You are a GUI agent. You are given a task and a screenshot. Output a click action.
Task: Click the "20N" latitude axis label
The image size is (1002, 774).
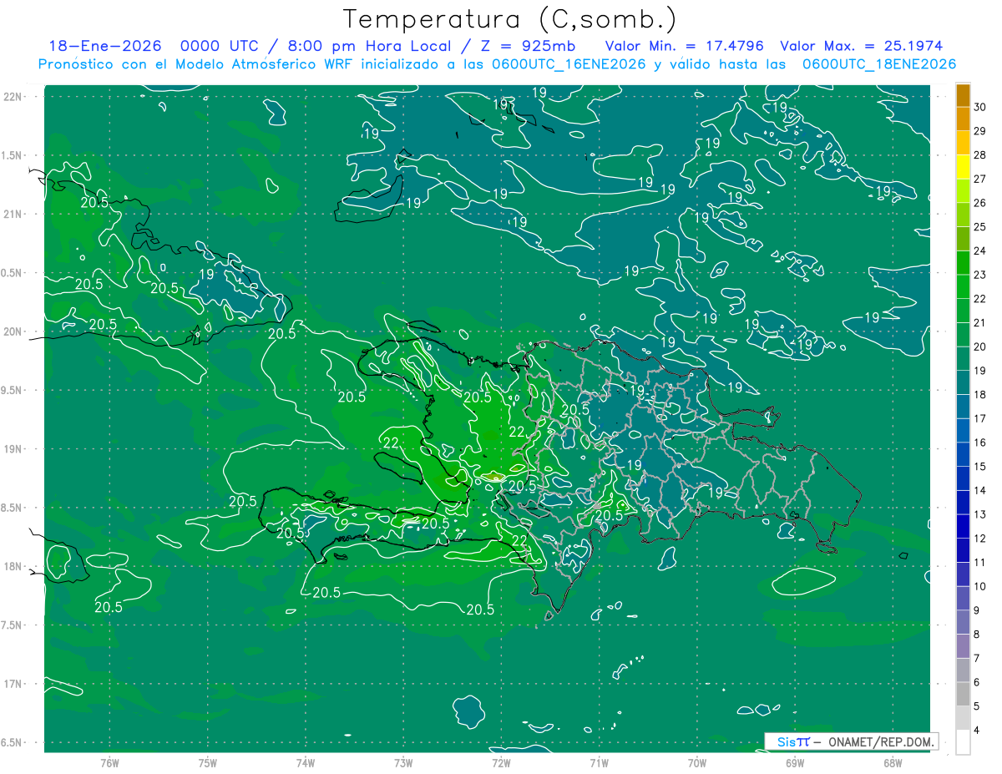[13, 331]
